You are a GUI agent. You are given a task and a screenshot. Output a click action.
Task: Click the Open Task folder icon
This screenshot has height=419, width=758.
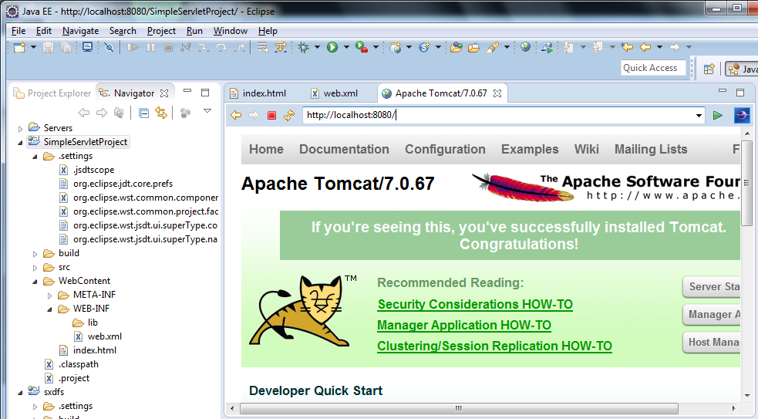(x=473, y=47)
